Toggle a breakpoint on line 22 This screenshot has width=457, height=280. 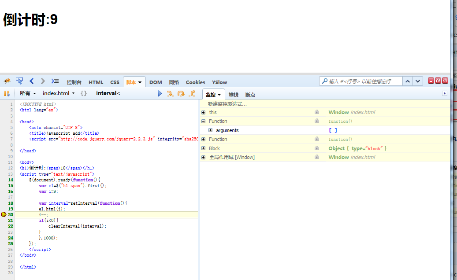[x=11, y=226]
